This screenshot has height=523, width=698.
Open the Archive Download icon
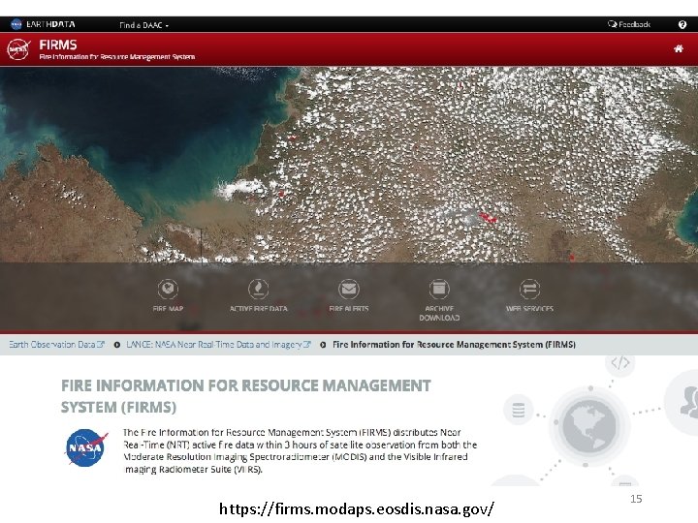pos(439,289)
